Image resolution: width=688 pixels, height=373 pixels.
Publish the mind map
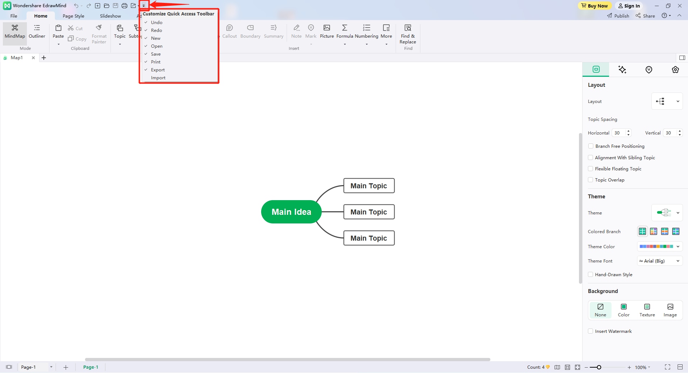[618, 16]
